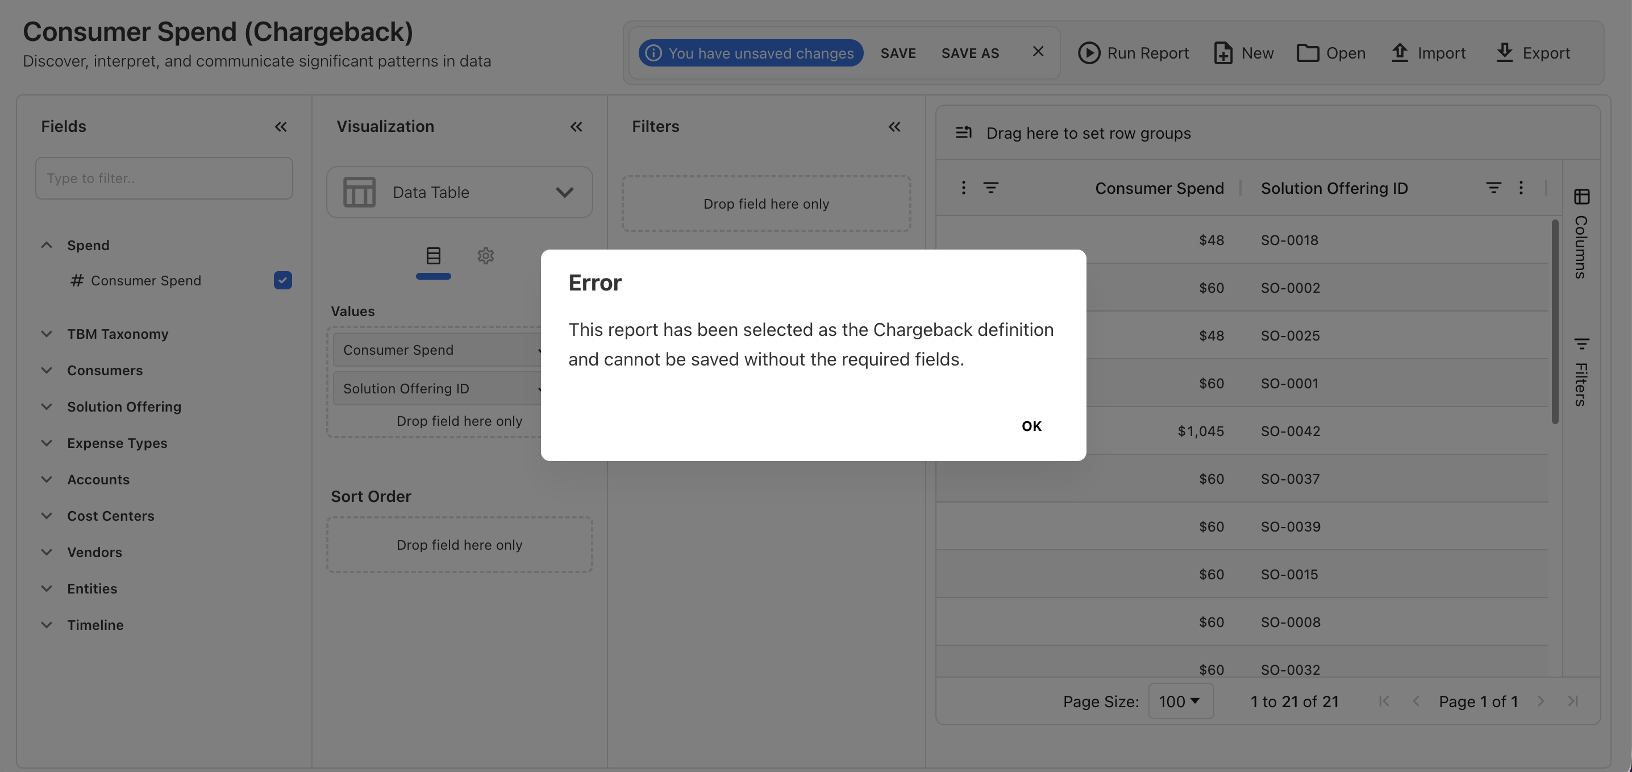Click the SAVE AS button
Image resolution: width=1632 pixels, height=772 pixels.
(970, 53)
